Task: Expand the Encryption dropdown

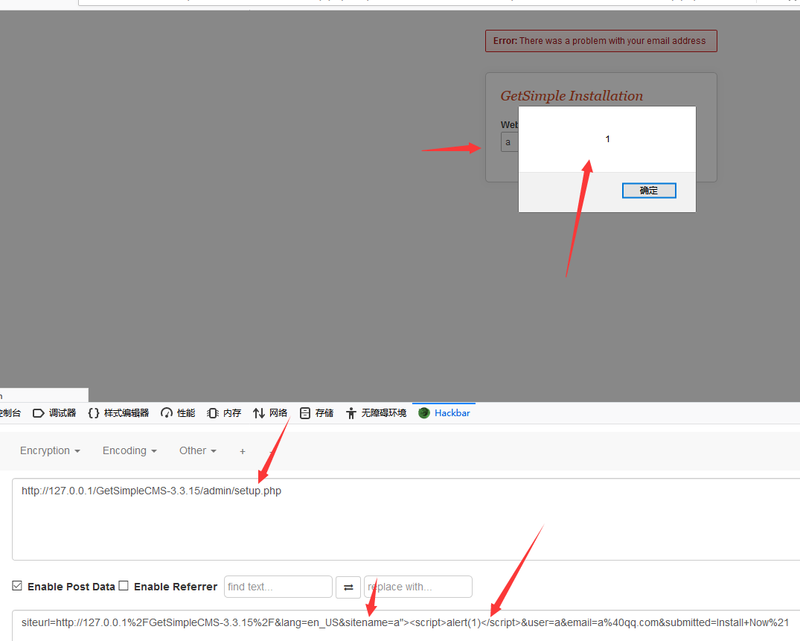Action: [x=50, y=450]
